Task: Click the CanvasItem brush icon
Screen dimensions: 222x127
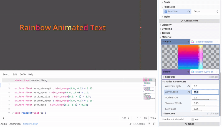Action: (x=182, y=21)
